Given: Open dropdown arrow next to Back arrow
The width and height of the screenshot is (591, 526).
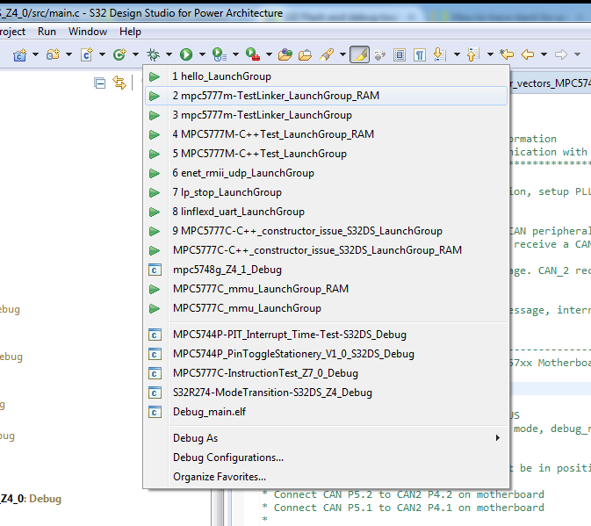Looking at the screenshot, I should click(x=544, y=55).
